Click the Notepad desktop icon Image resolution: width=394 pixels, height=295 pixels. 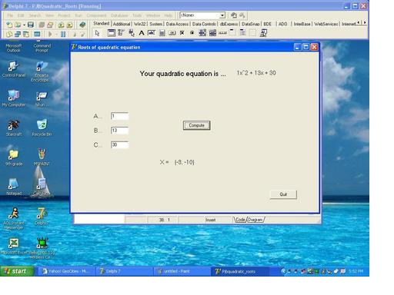(x=14, y=187)
